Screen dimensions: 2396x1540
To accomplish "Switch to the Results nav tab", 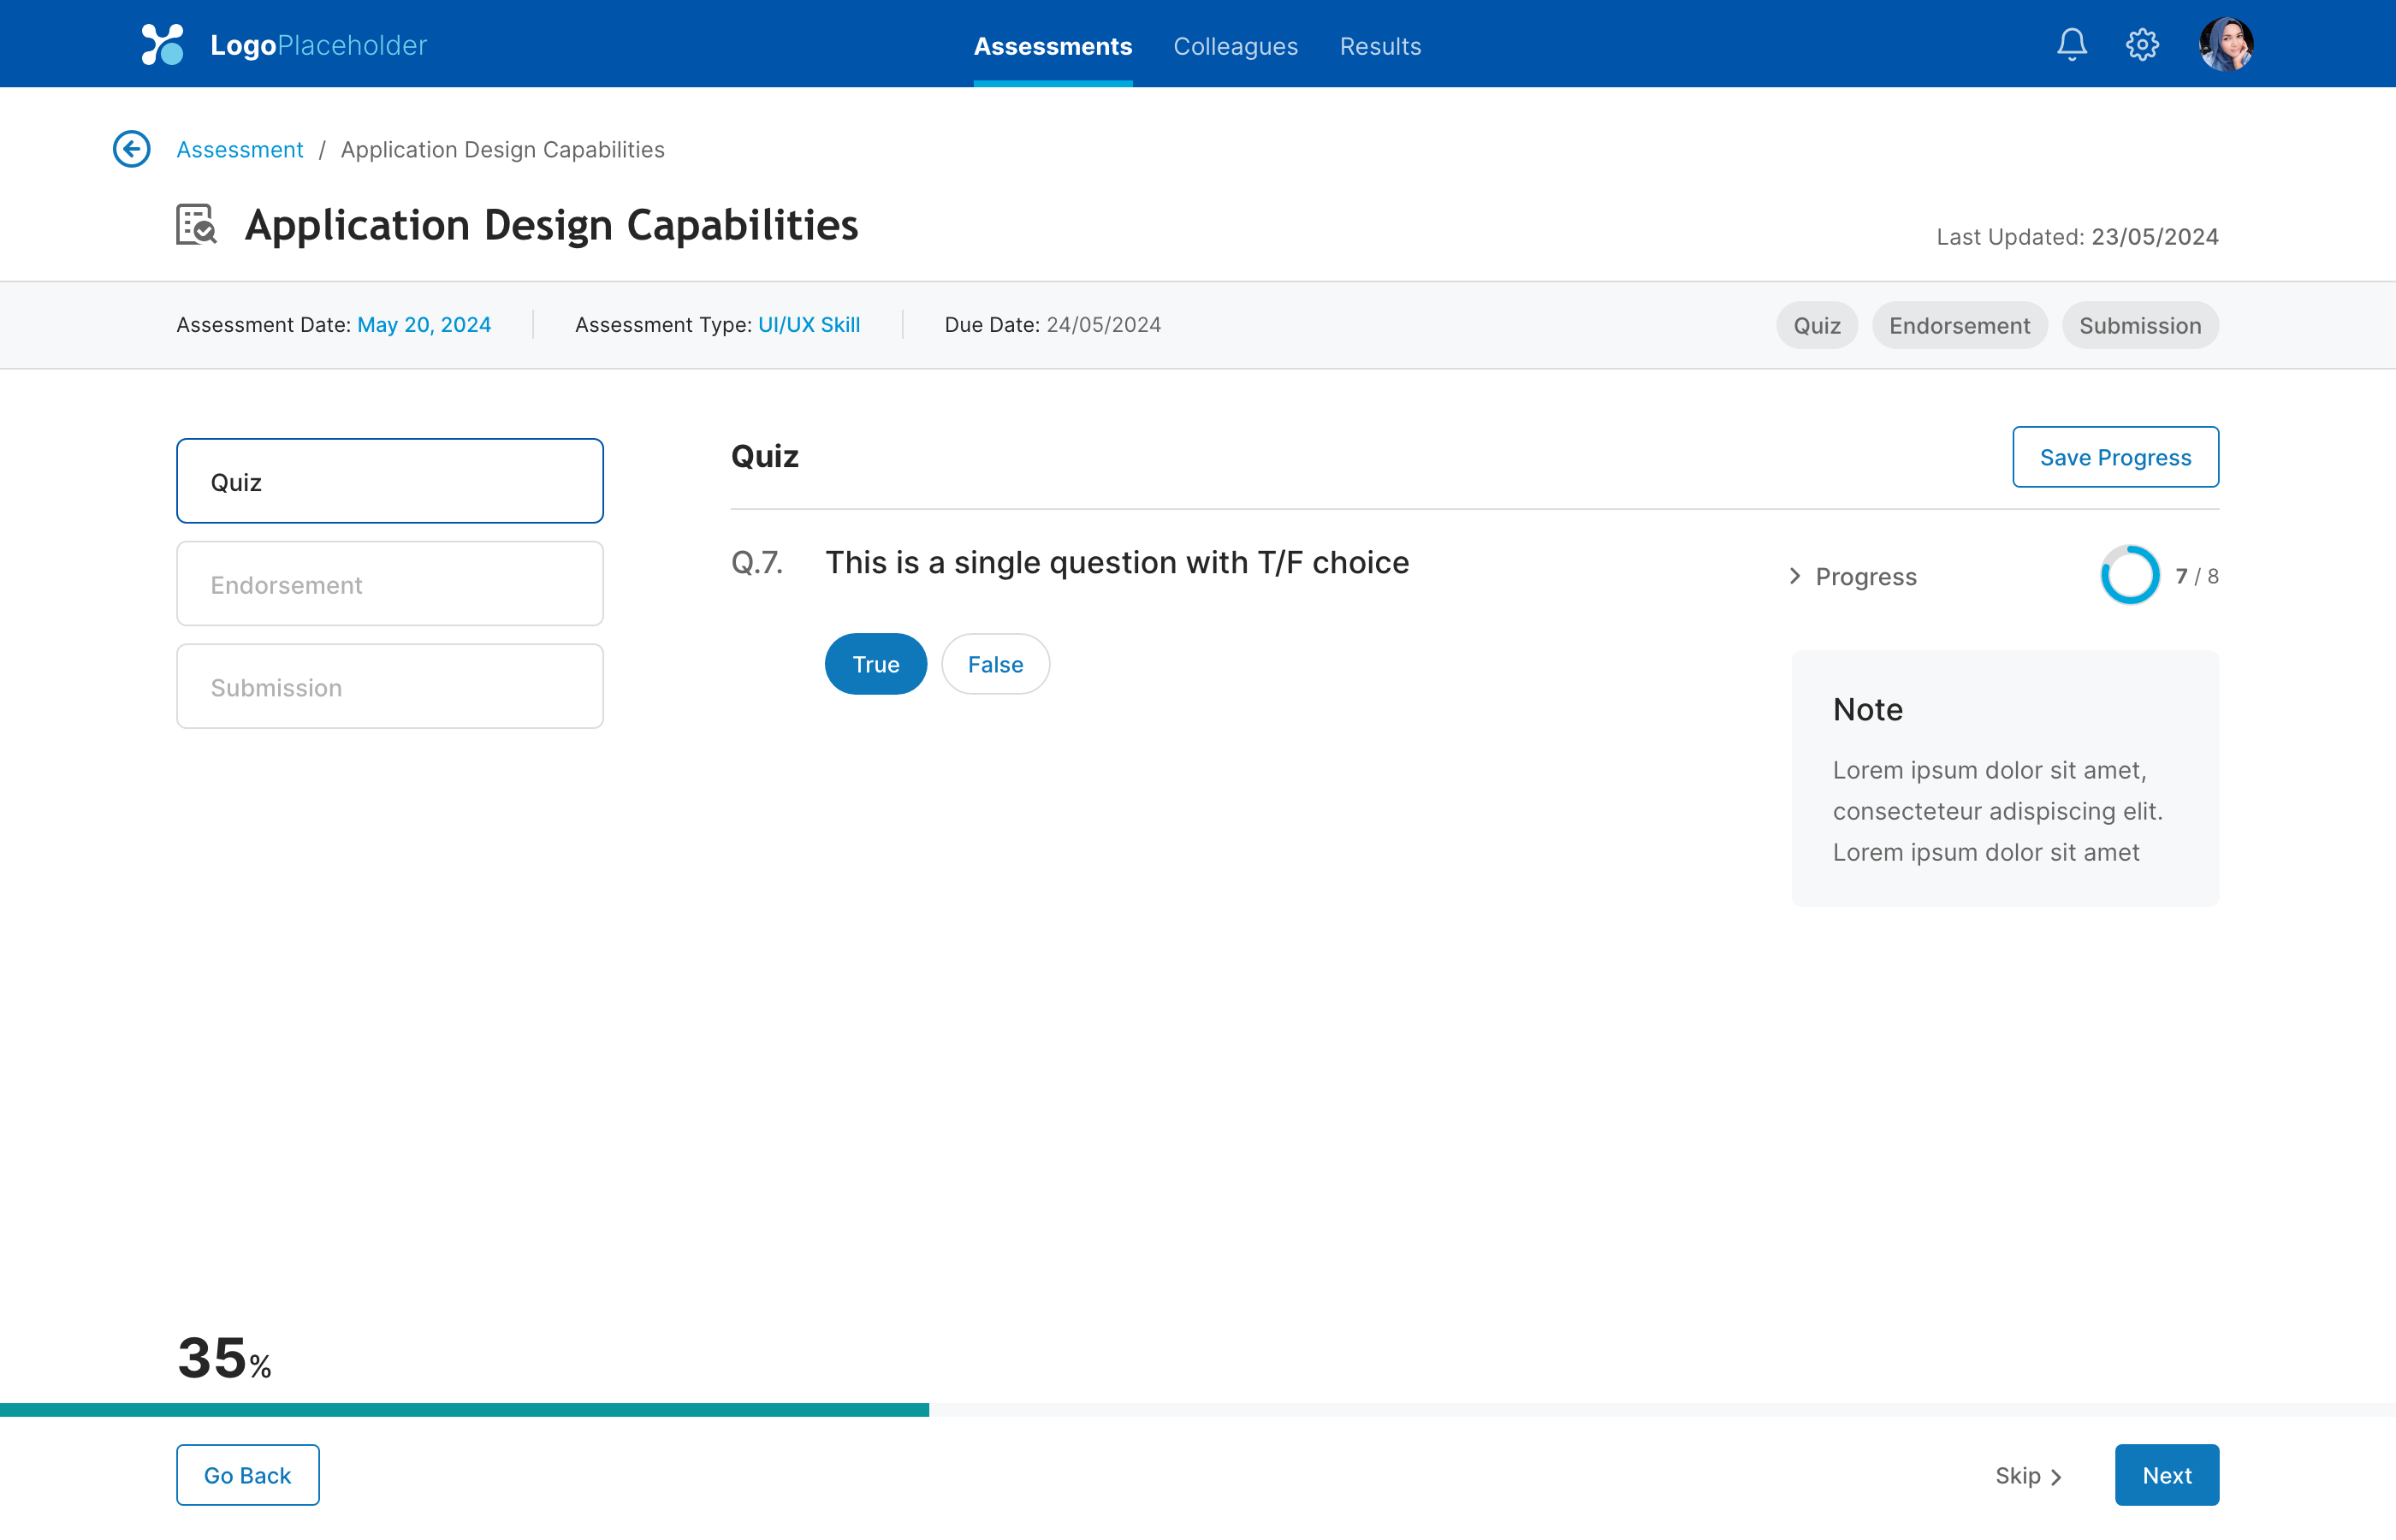I will [1380, 46].
